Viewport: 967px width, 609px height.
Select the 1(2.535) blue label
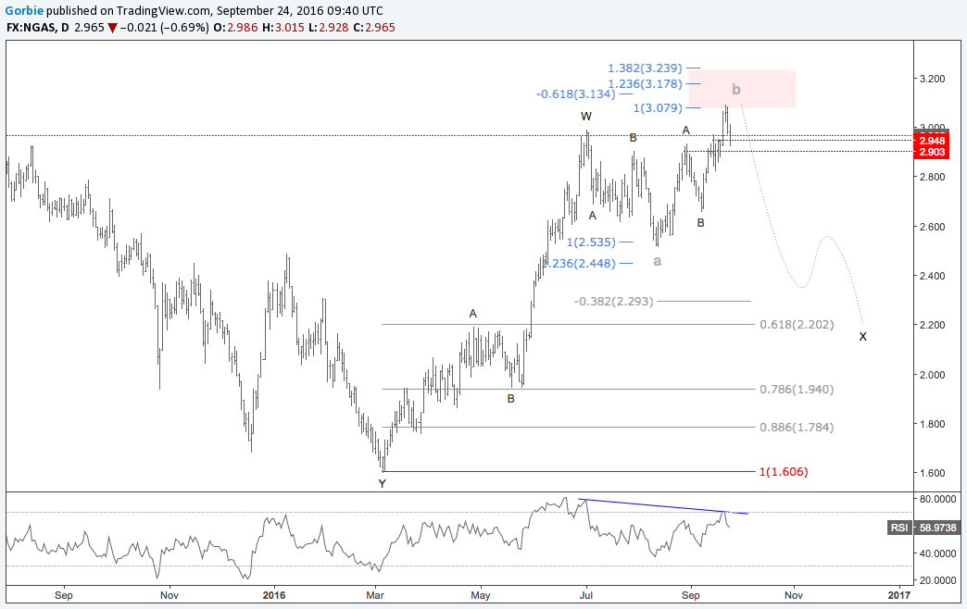(x=591, y=242)
